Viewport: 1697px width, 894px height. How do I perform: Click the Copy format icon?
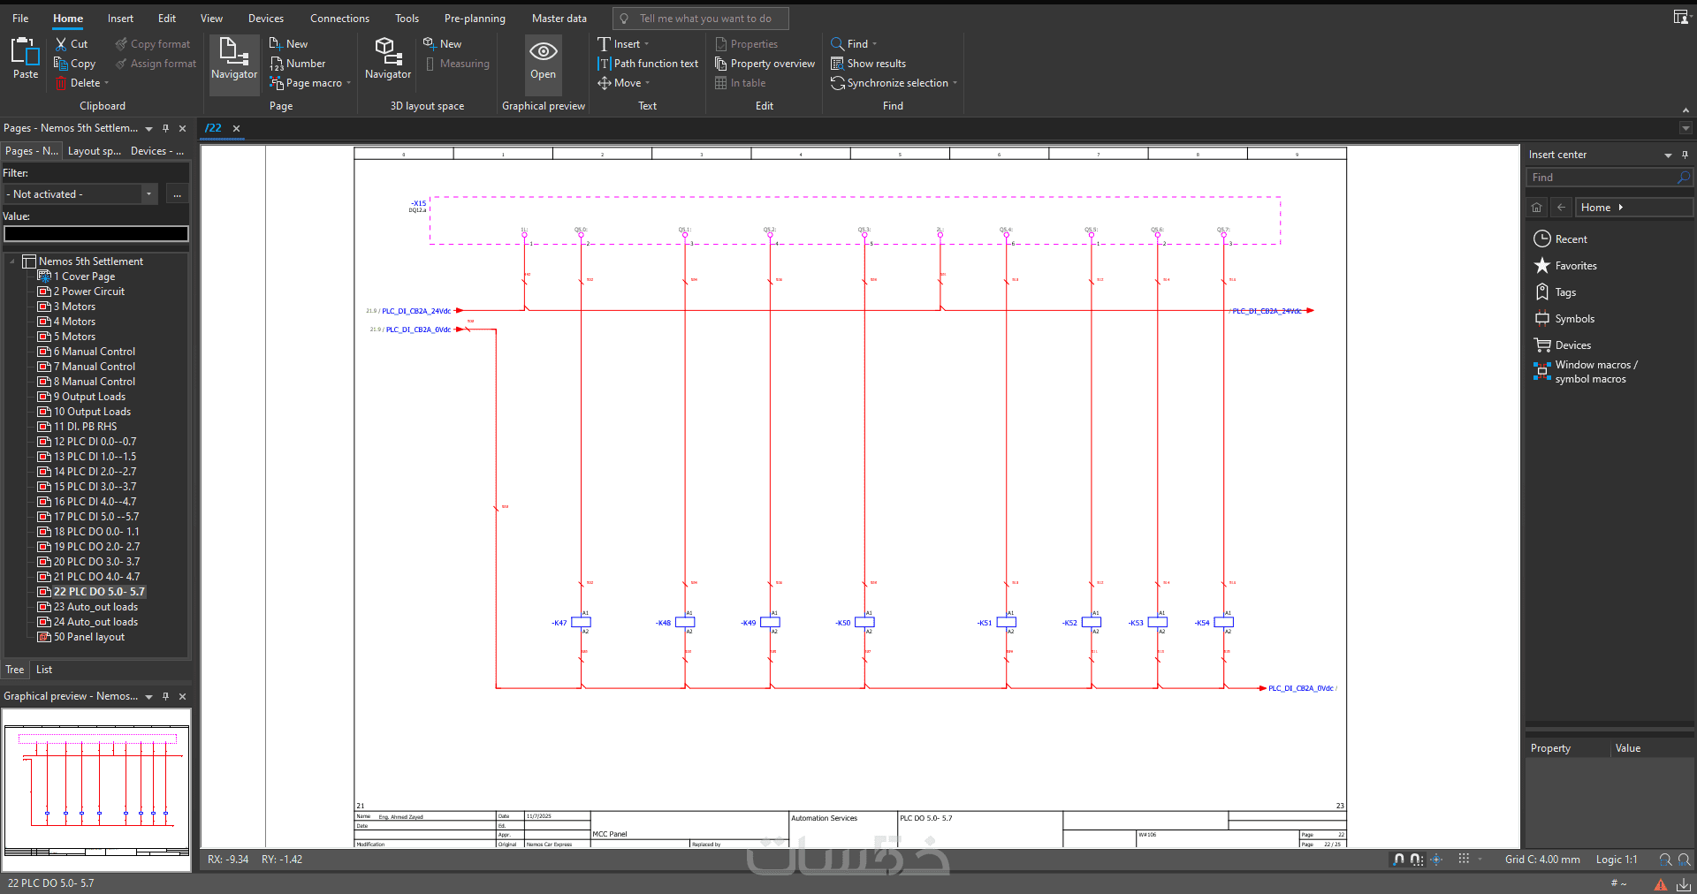click(121, 44)
